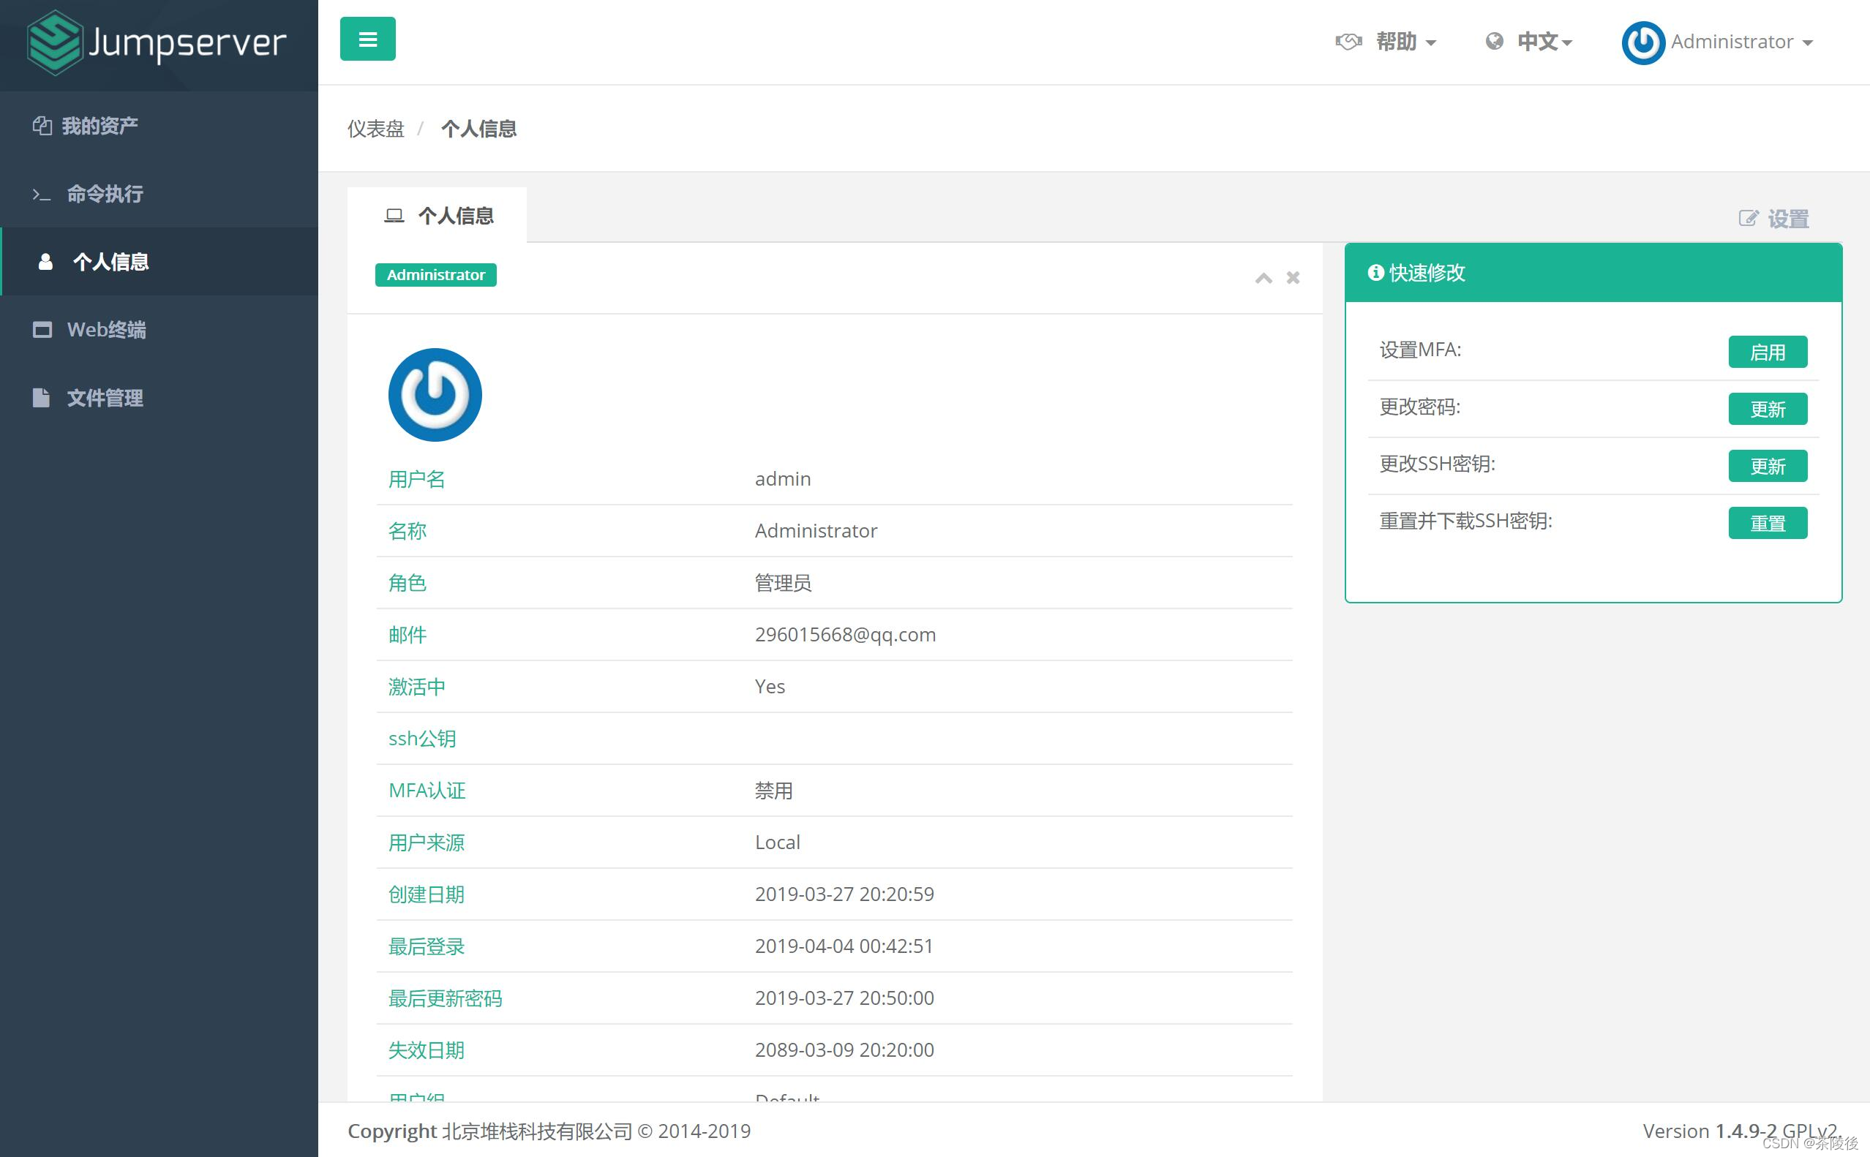The width and height of the screenshot is (1870, 1157).
Task: Click the 个人信息 user icon in sidebar
Action: tap(44, 262)
